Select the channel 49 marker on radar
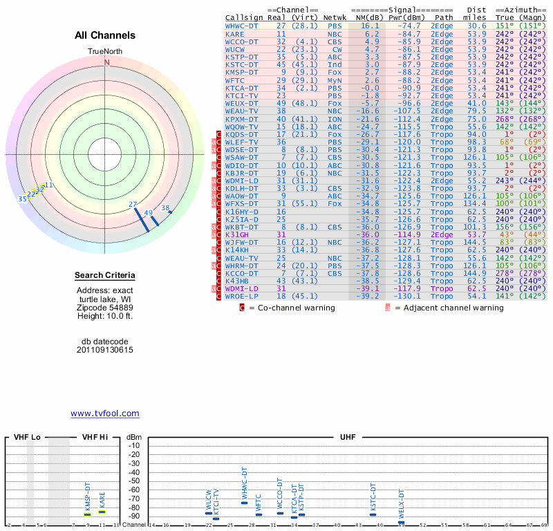553x531 pixels. pyautogui.click(x=155, y=221)
